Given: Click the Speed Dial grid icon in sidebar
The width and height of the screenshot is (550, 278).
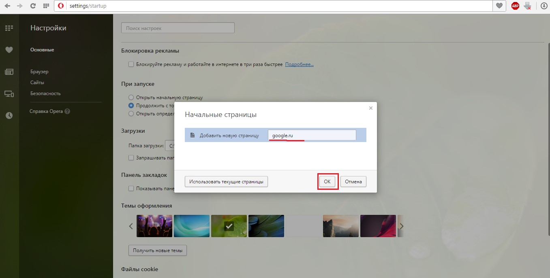Looking at the screenshot, I should (9, 28).
